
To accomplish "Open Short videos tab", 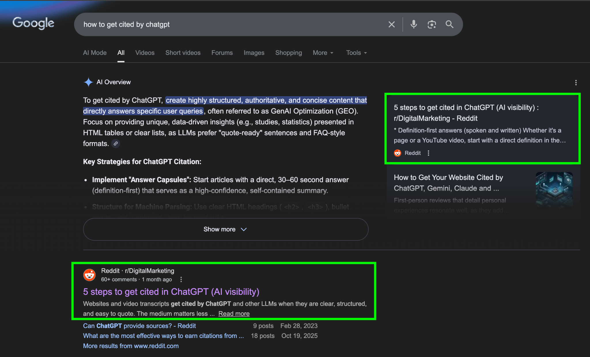I will coord(183,53).
